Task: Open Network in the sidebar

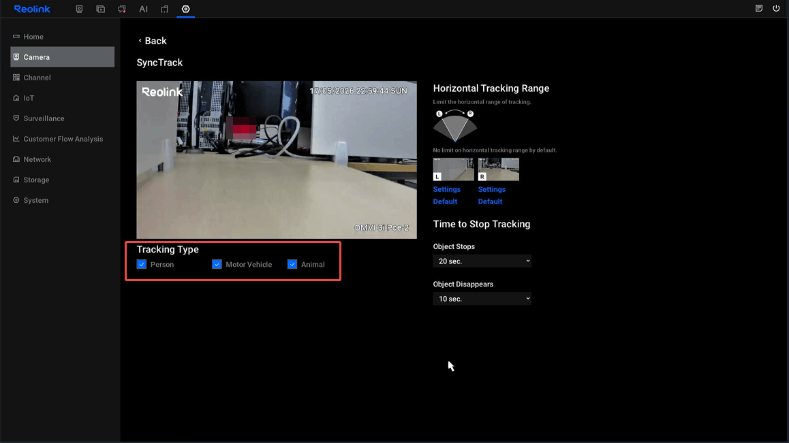Action: coord(63,159)
